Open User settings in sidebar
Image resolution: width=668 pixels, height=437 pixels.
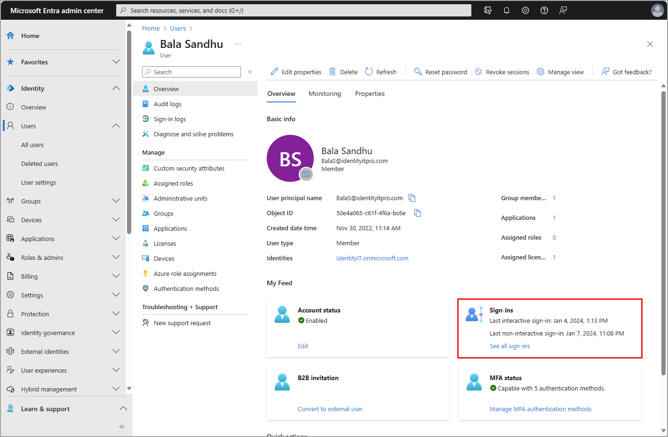pyautogui.click(x=39, y=182)
